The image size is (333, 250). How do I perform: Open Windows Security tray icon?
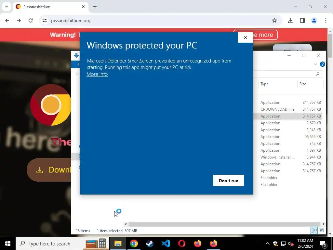pos(275,243)
